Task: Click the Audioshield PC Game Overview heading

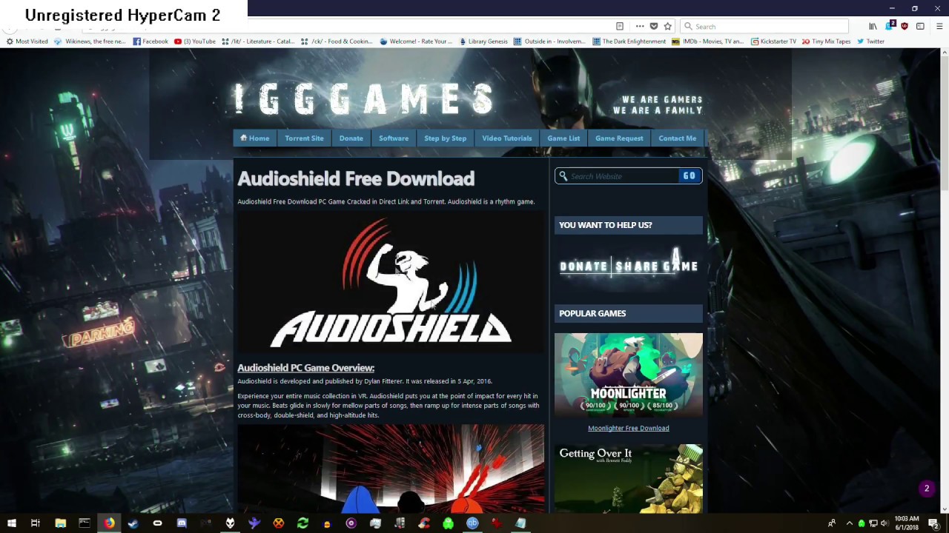Action: (305, 368)
